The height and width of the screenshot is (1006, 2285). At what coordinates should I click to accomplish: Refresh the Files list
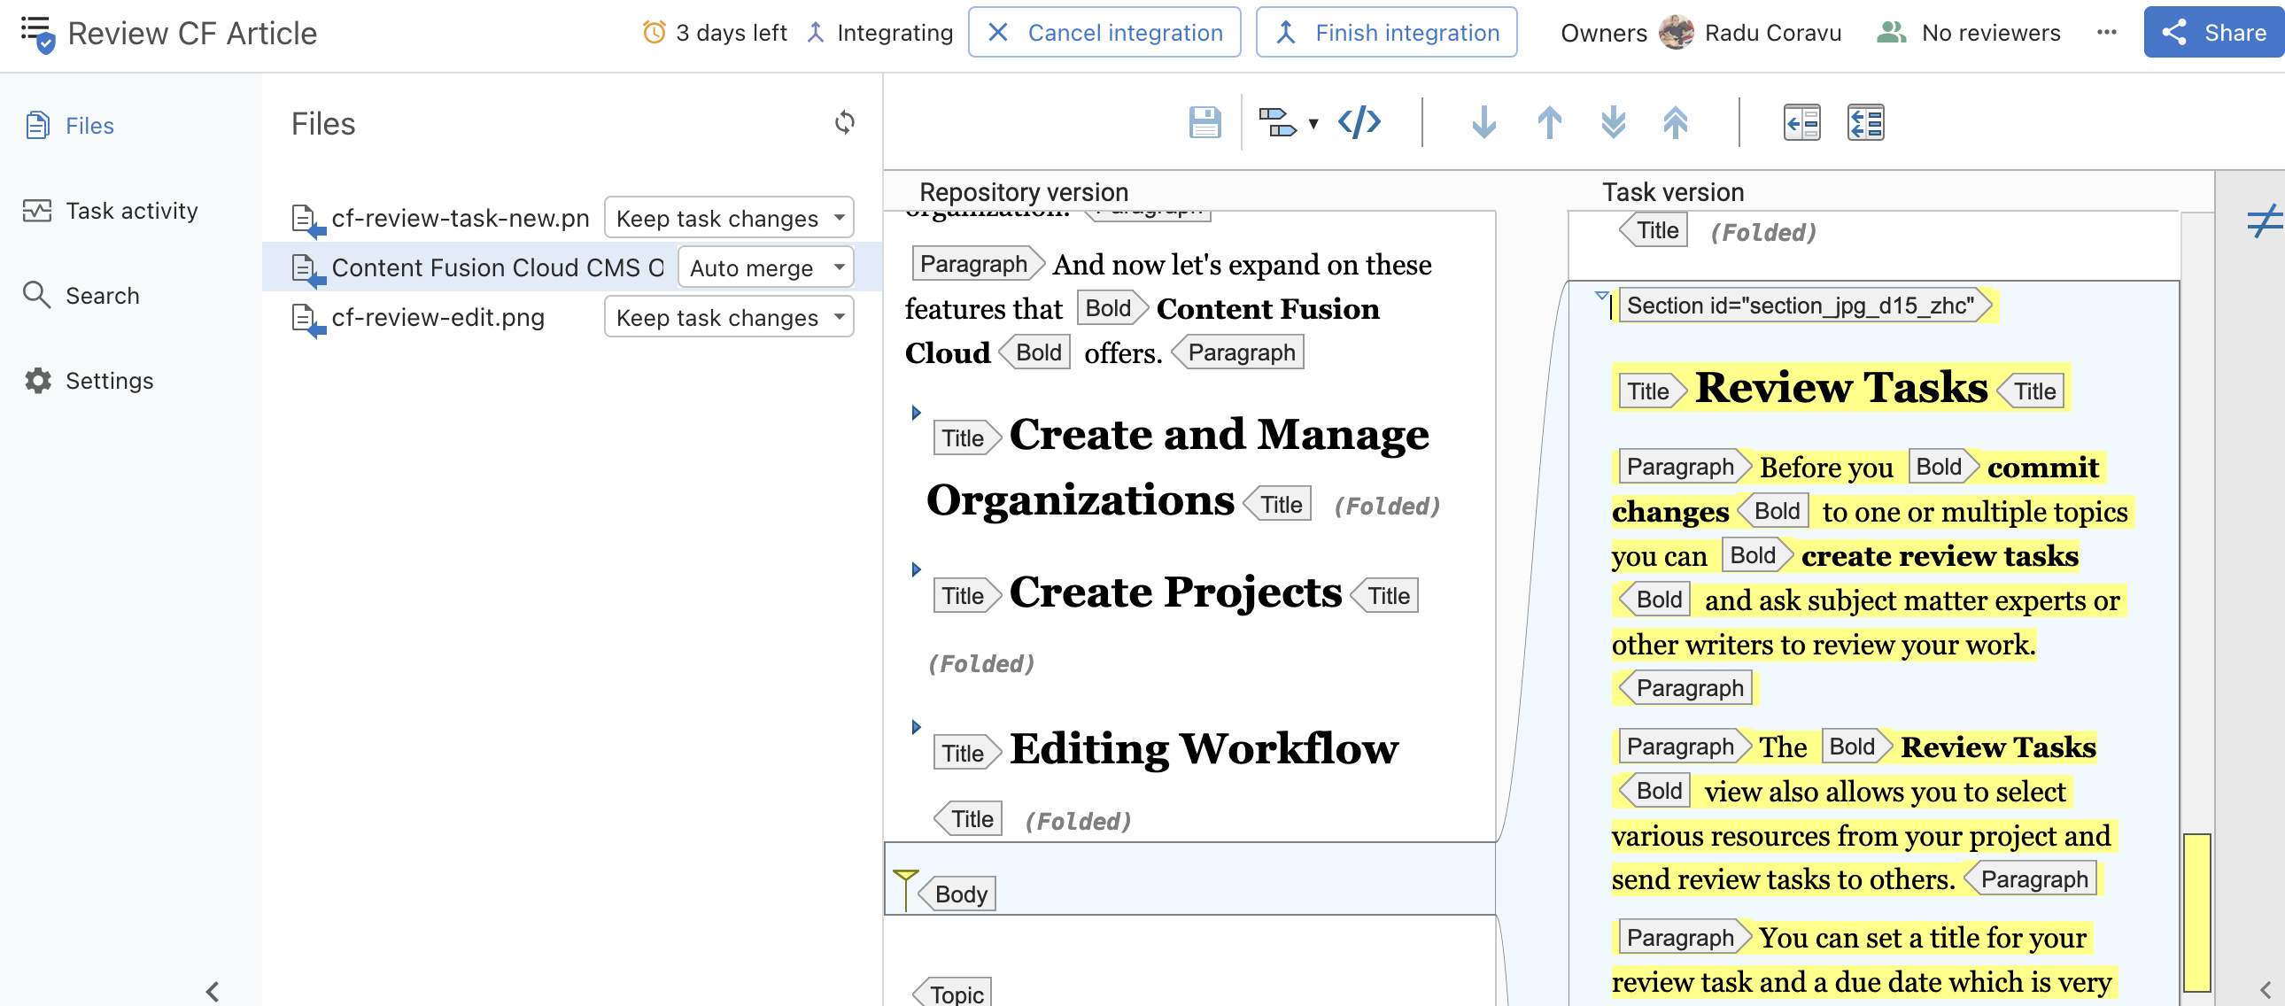tap(844, 122)
